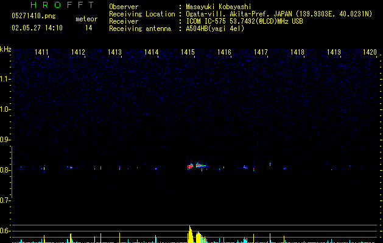383x243 pixels.
Task: Click the Receiving antenna label
Action: coord(140,29)
